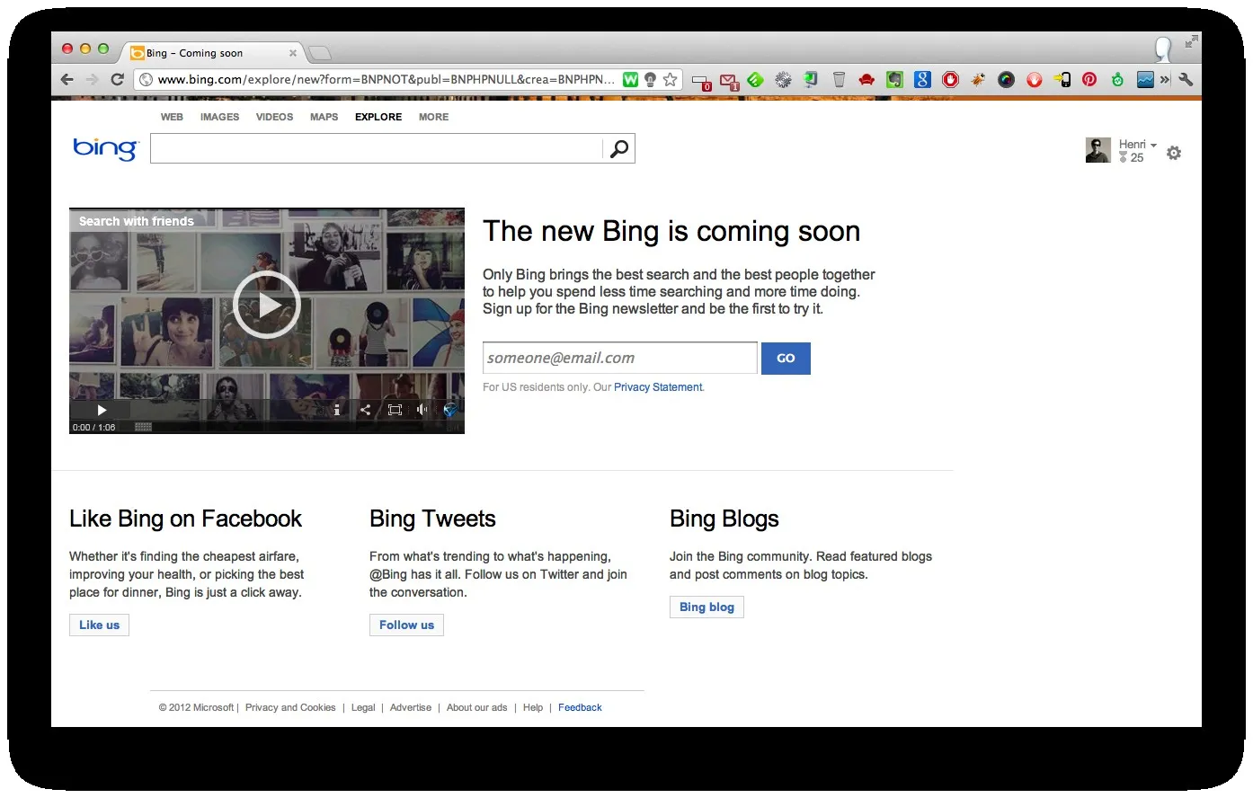This screenshot has width=1253, height=798.
Task: Click the video share icon
Action: tap(365, 410)
